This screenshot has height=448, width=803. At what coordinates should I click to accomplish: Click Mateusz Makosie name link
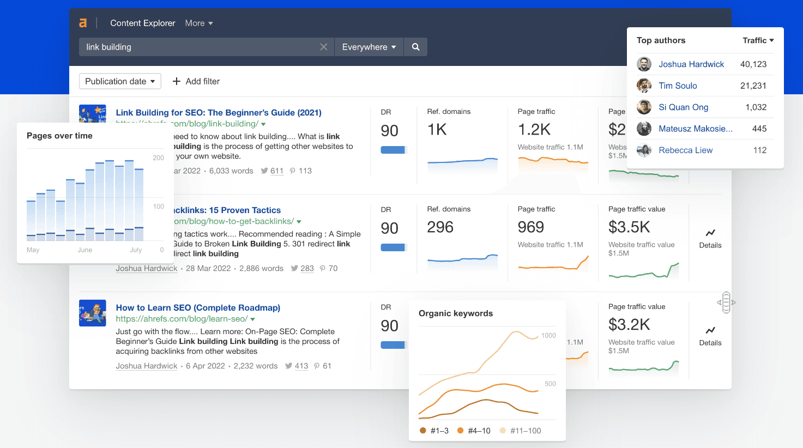pos(696,129)
